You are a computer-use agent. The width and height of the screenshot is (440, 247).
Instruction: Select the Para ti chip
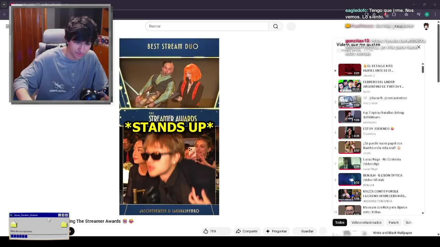click(393, 223)
